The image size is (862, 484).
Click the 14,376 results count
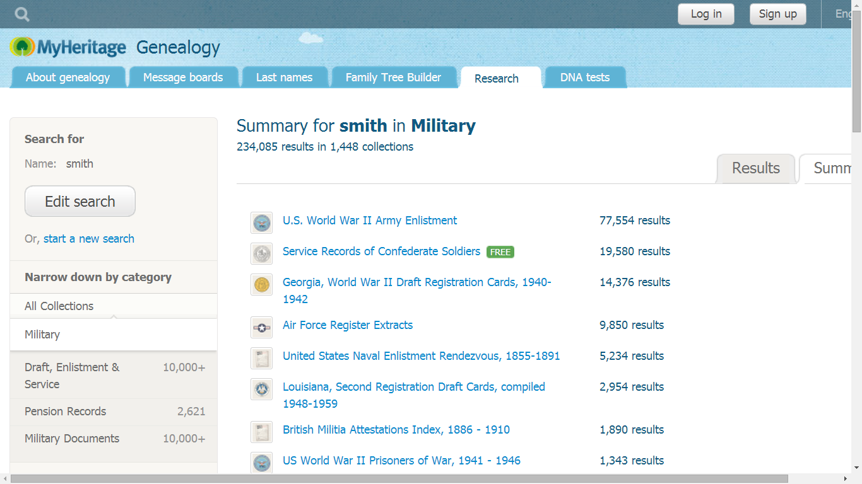635,282
